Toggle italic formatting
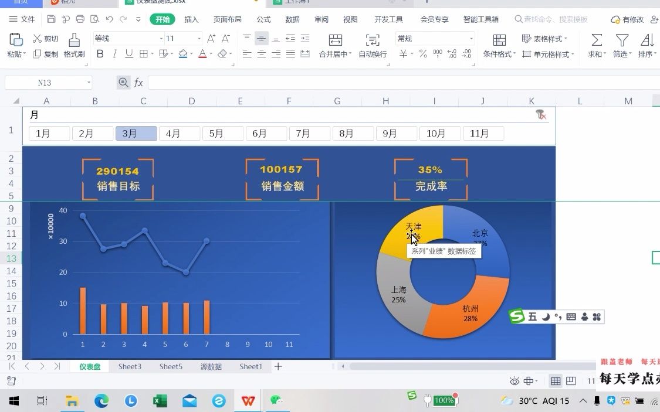 click(x=114, y=54)
